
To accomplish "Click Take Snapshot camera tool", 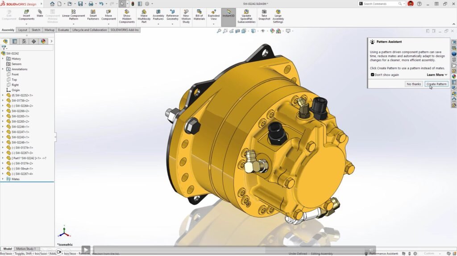I will 264,15.
